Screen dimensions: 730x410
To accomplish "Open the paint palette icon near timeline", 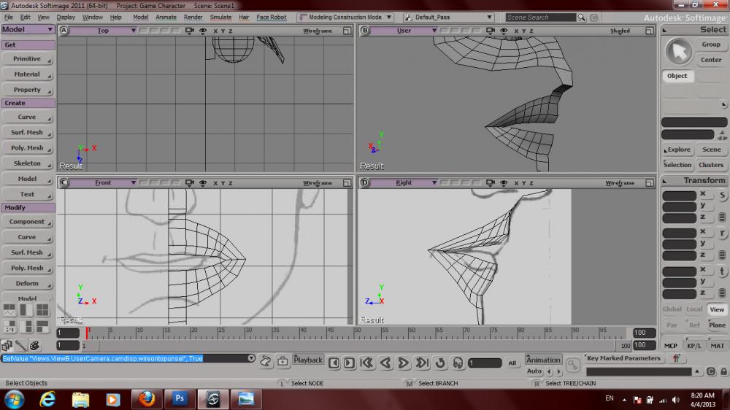I will (x=34, y=345).
